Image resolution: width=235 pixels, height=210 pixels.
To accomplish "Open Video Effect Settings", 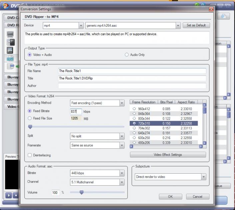I will point(168,155).
